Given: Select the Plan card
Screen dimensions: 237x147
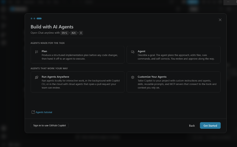Looking at the screenshot, I should coord(77,55).
